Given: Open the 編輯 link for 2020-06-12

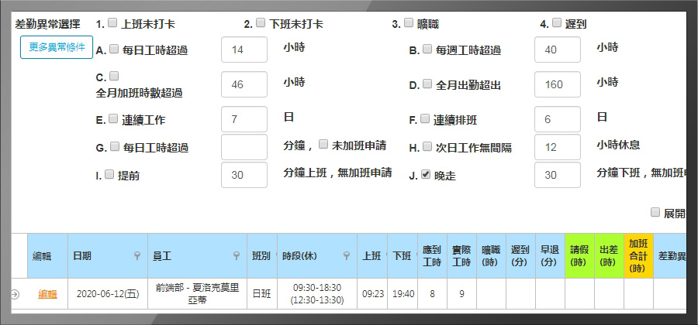Looking at the screenshot, I should [x=47, y=294].
